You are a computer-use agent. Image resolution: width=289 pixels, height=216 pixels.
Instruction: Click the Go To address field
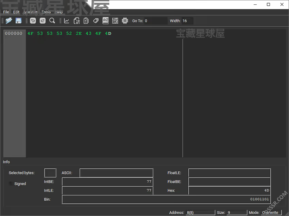156,21
